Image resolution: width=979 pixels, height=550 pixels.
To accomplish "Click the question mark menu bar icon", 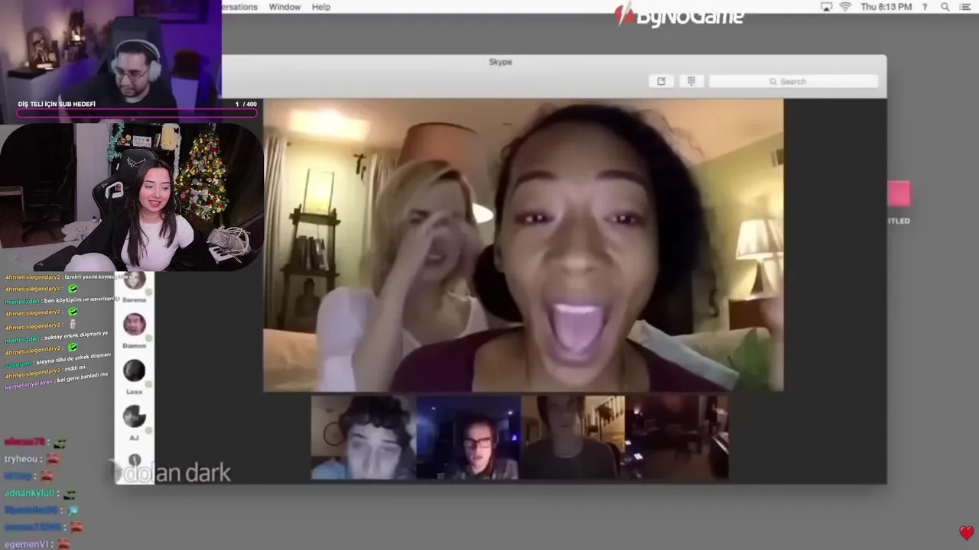I will (925, 7).
